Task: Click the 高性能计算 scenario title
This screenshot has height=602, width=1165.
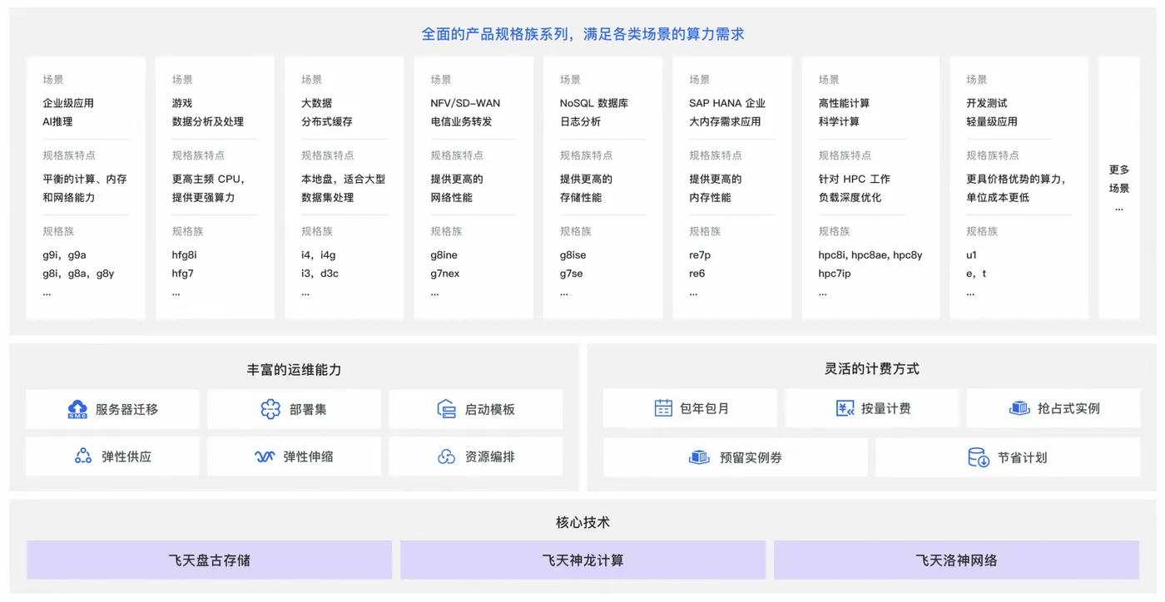Action: [845, 103]
